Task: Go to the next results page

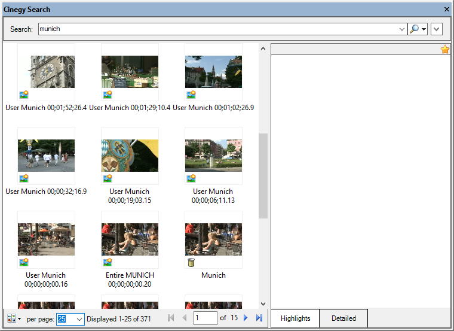Action: pyautogui.click(x=246, y=318)
